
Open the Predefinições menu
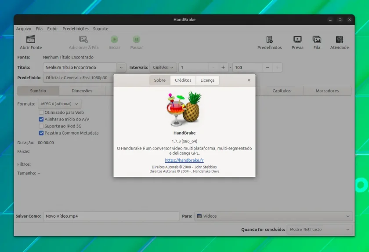click(x=76, y=29)
